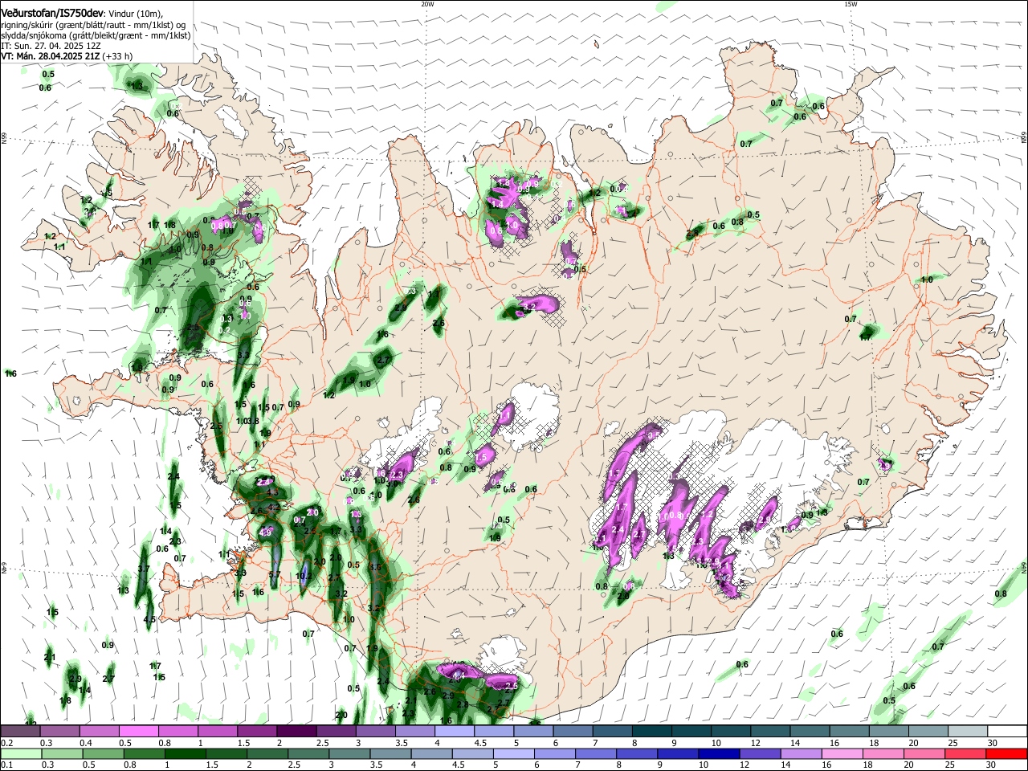Pick the rain legend swatch for 0.3

pos(62,753)
